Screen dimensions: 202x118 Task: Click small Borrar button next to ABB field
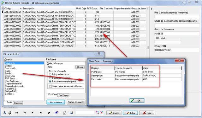tap(80, 67)
